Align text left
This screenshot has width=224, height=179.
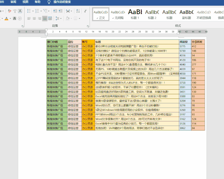tap(29, 19)
